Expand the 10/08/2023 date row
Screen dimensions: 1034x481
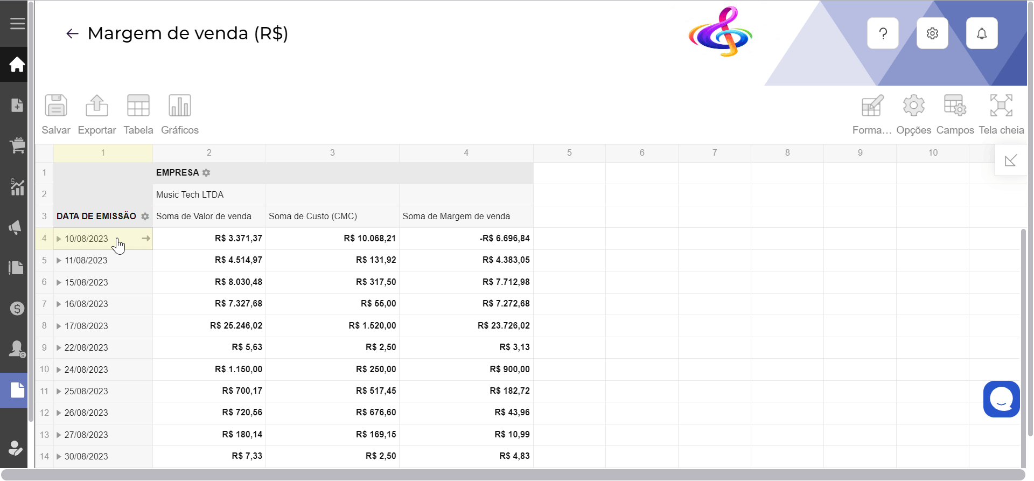click(x=59, y=239)
